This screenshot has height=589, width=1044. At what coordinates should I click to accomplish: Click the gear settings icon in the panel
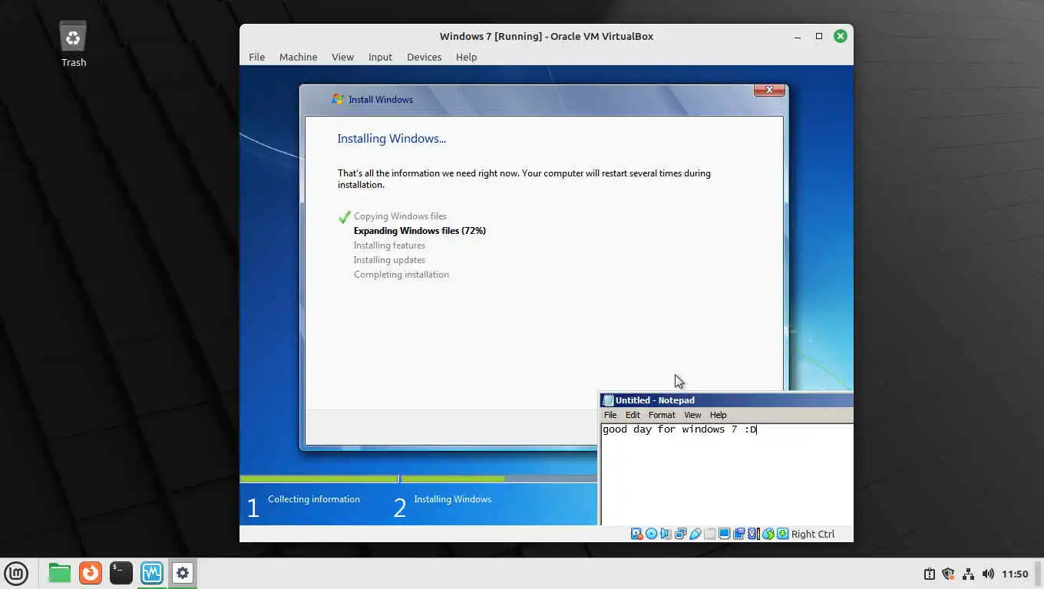(182, 573)
